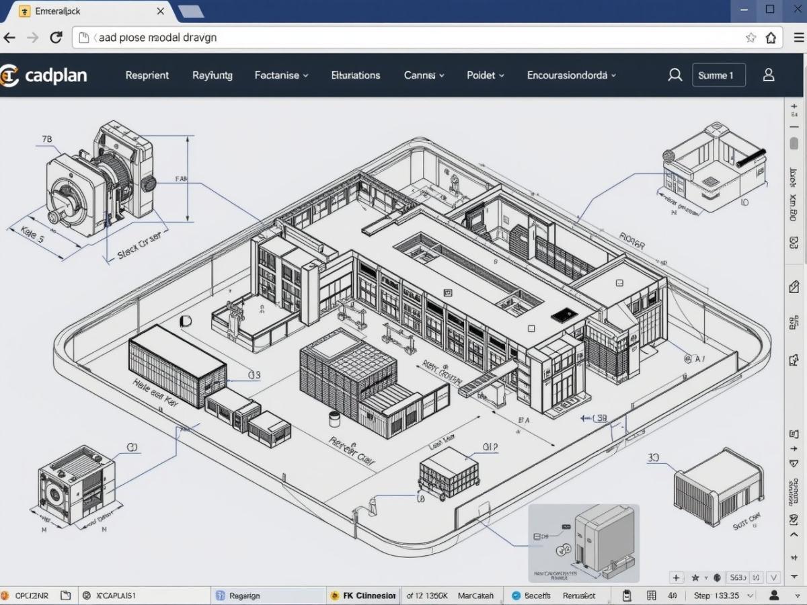This screenshot has height=605, width=807.
Task: Click the gray equipment thumbnail preview panel
Action: click(x=583, y=543)
